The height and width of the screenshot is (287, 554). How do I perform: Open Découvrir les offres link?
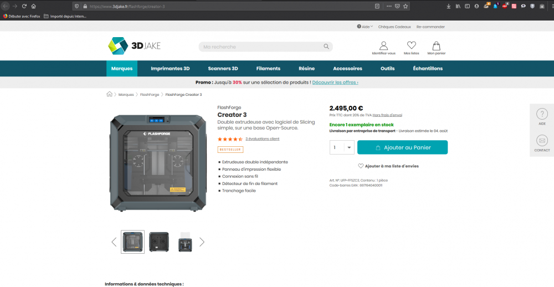coord(335,83)
